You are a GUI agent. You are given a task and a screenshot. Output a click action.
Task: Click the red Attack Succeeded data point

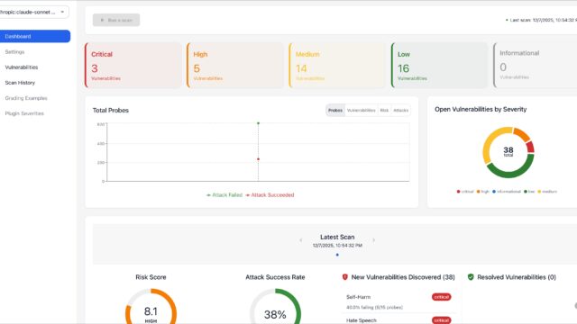tap(259, 159)
